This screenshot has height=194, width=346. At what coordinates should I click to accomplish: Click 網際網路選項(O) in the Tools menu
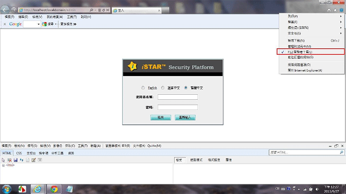(x=311, y=65)
